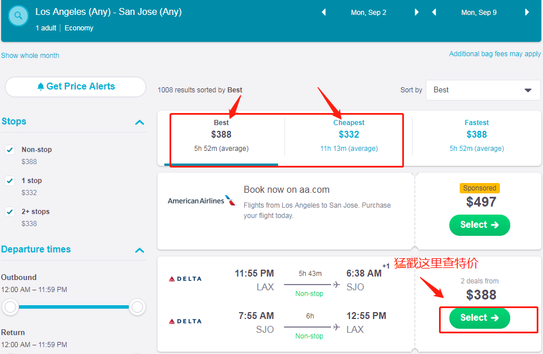Click the 1 adult passenger text
Image resolution: width=543 pixels, height=354 pixels.
pyautogui.click(x=46, y=28)
